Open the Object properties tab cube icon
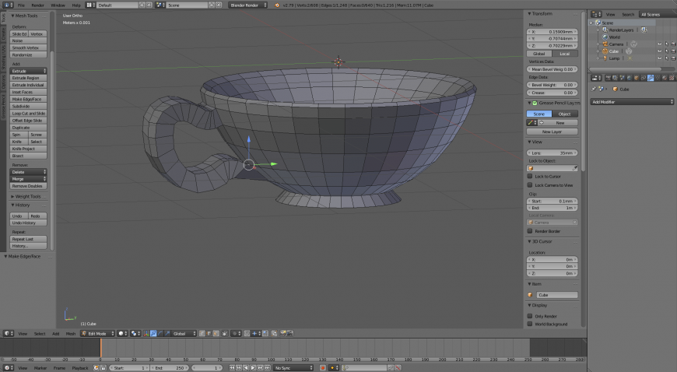This screenshot has height=372, width=677. (637, 78)
